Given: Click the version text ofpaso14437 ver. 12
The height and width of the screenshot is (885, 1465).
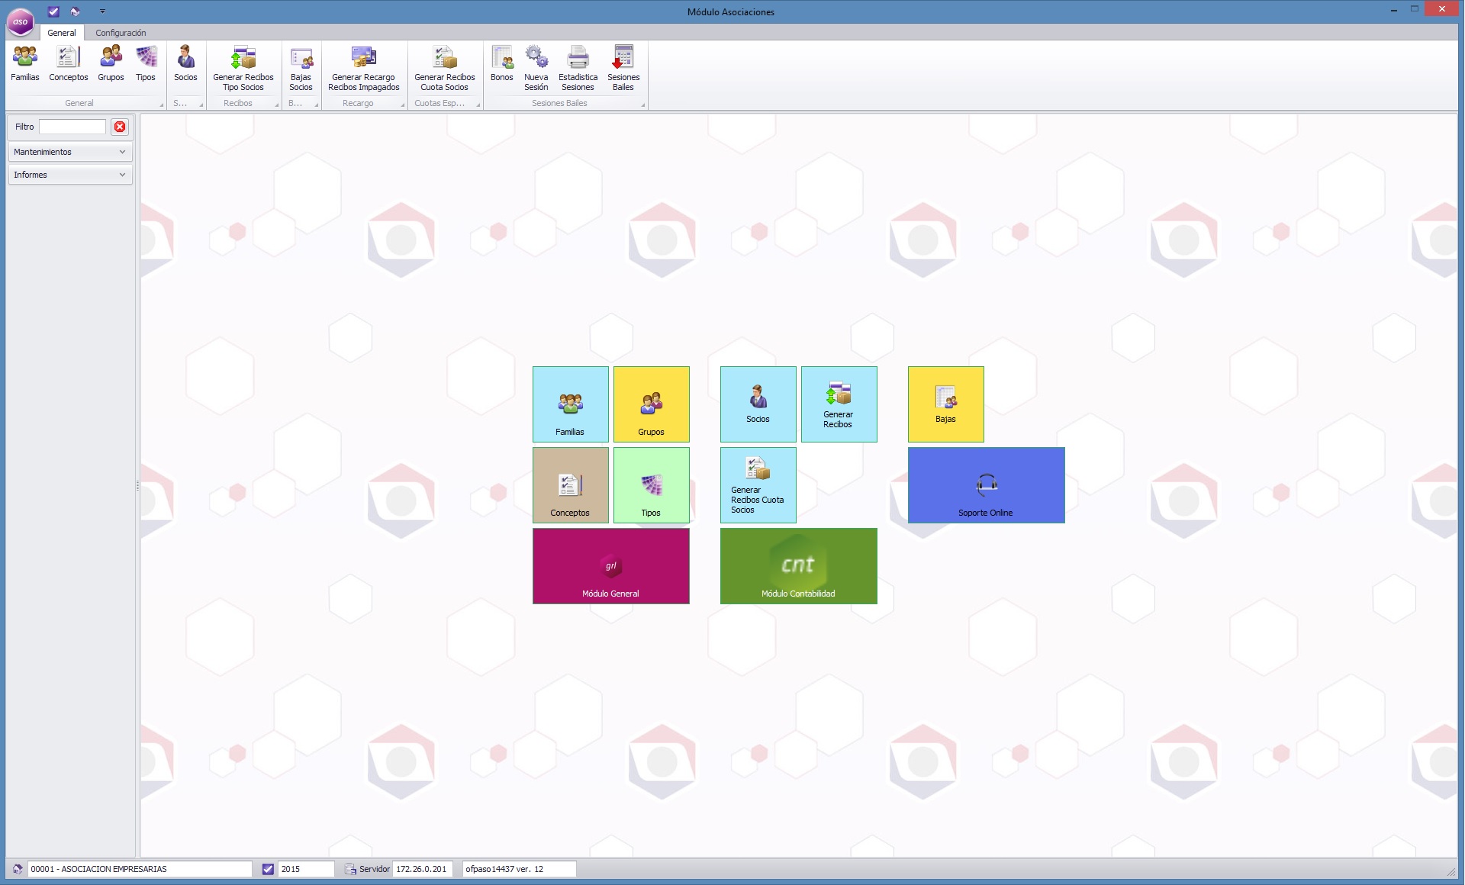Looking at the screenshot, I should click(x=519, y=869).
